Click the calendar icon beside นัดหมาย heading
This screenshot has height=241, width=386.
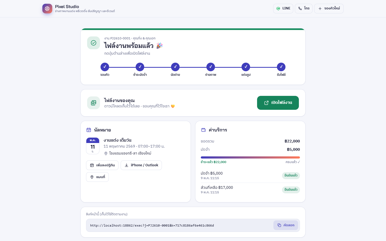click(89, 130)
